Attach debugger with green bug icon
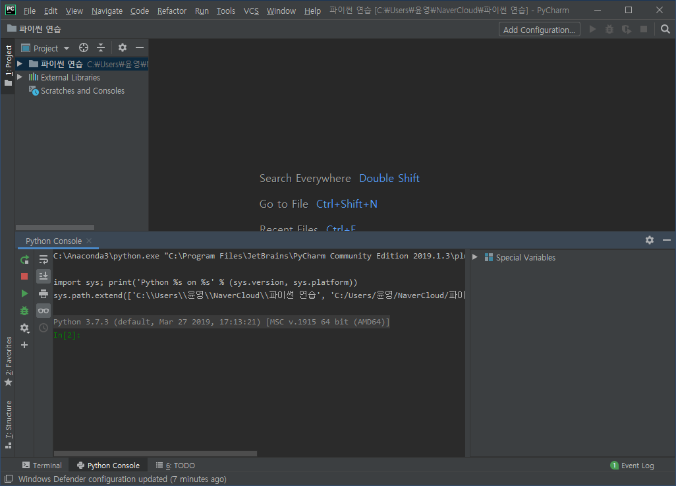The height and width of the screenshot is (486, 676). [24, 311]
